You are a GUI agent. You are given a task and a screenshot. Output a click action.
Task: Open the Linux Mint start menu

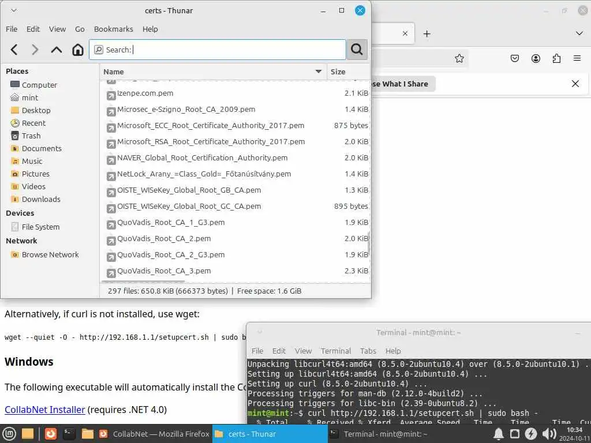click(x=9, y=434)
